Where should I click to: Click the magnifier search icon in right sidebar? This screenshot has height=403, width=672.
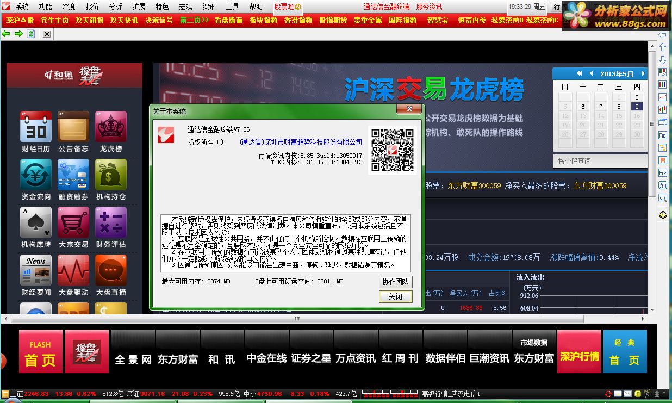662,198
